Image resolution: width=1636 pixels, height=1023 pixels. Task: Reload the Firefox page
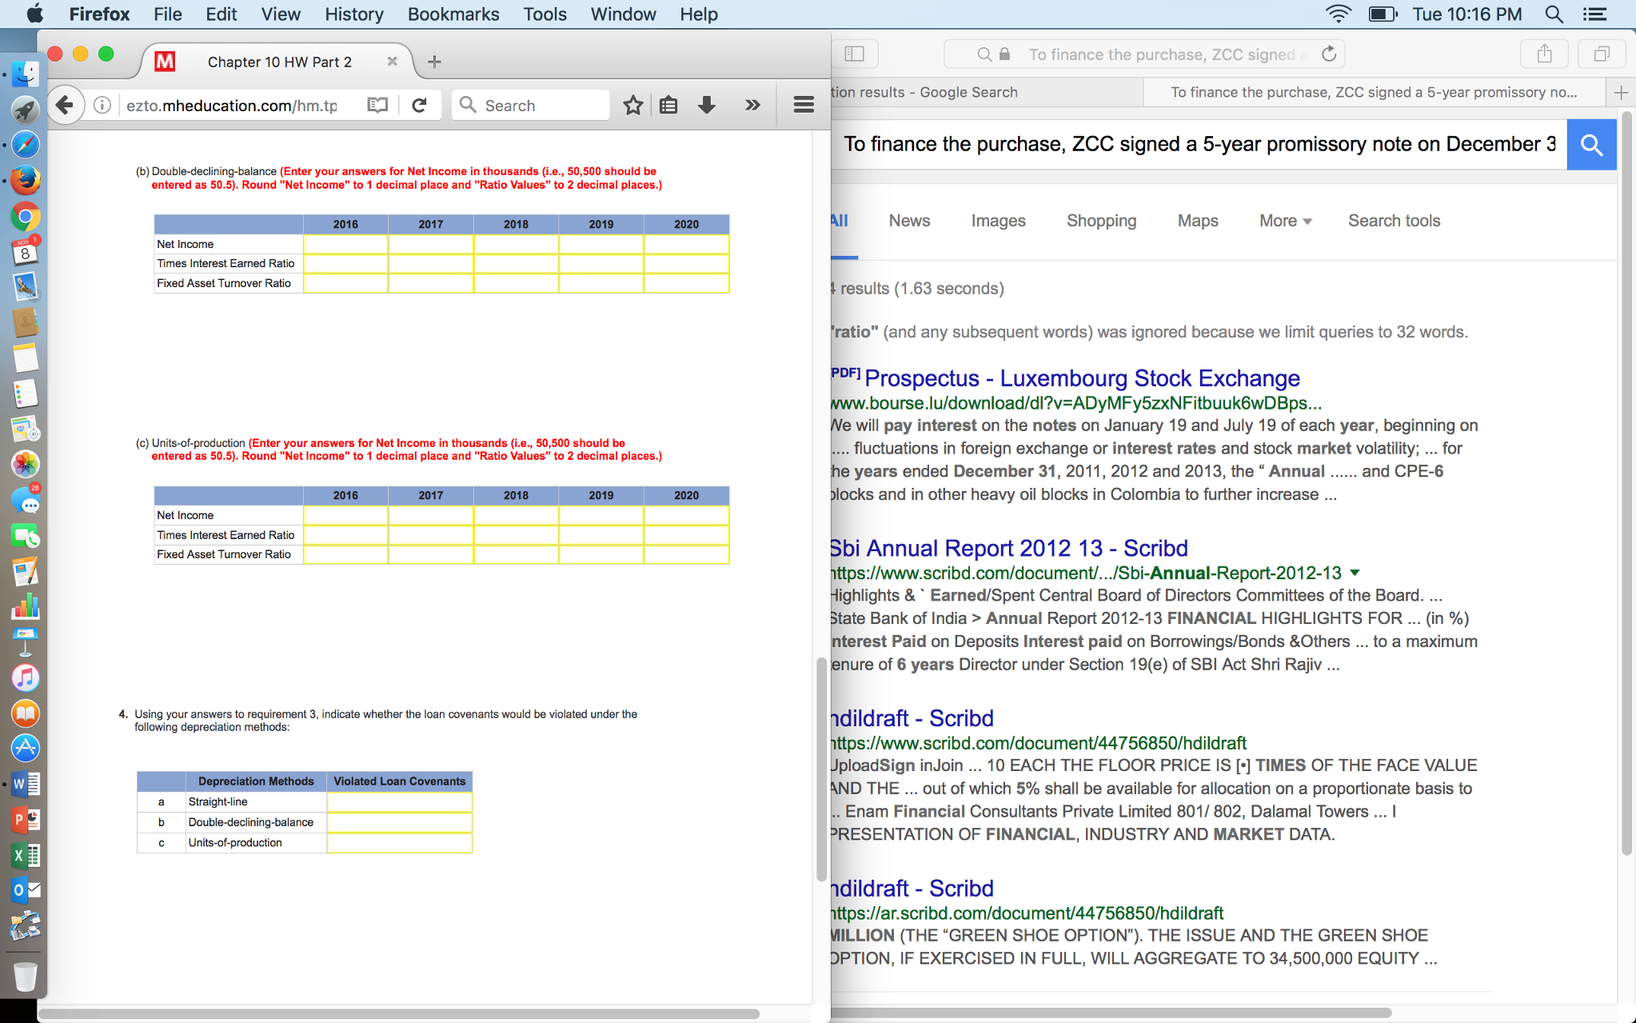(419, 105)
